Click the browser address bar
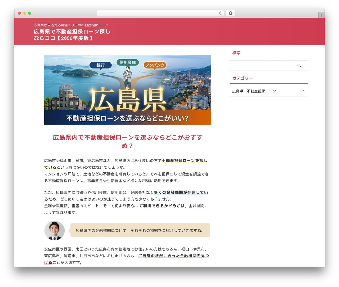Image resolution: width=339 pixels, height=287 pixels. coord(160,13)
